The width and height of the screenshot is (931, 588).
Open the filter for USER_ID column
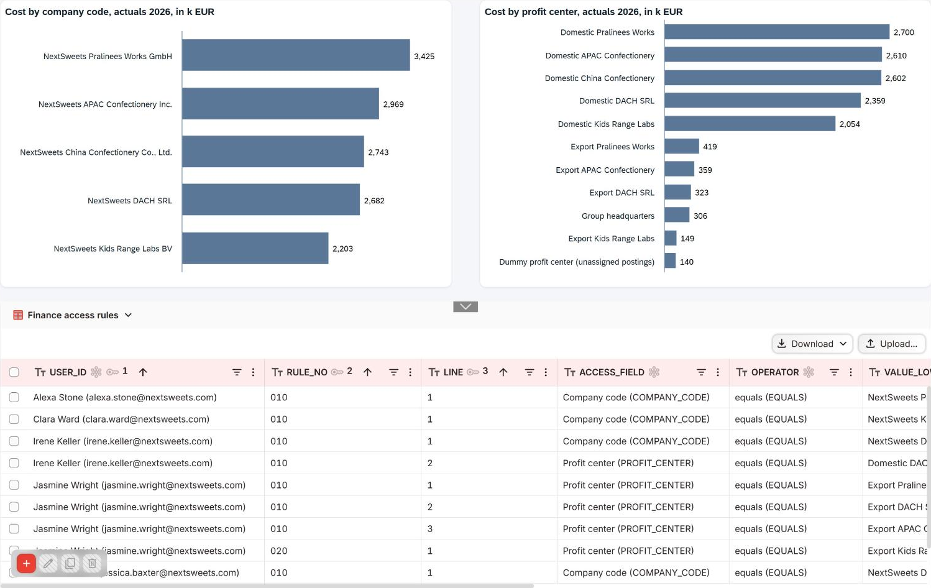[237, 372]
